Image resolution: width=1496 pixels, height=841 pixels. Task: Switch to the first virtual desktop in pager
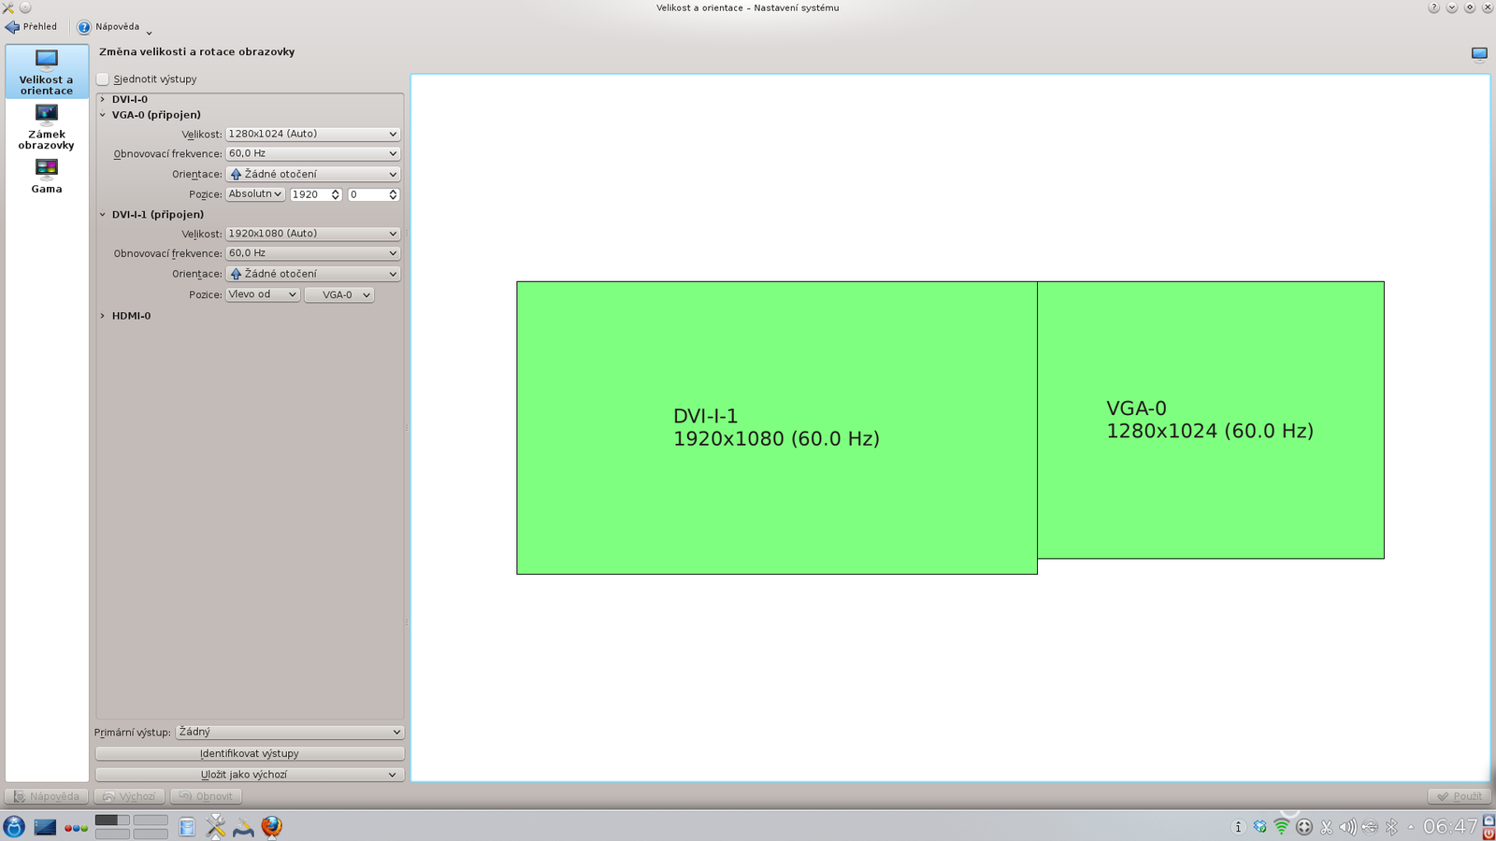click(x=112, y=820)
